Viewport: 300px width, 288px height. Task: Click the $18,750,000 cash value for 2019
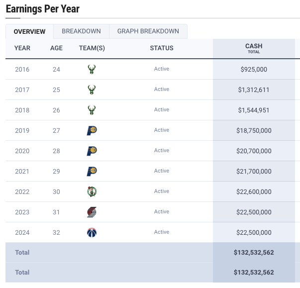(254, 131)
